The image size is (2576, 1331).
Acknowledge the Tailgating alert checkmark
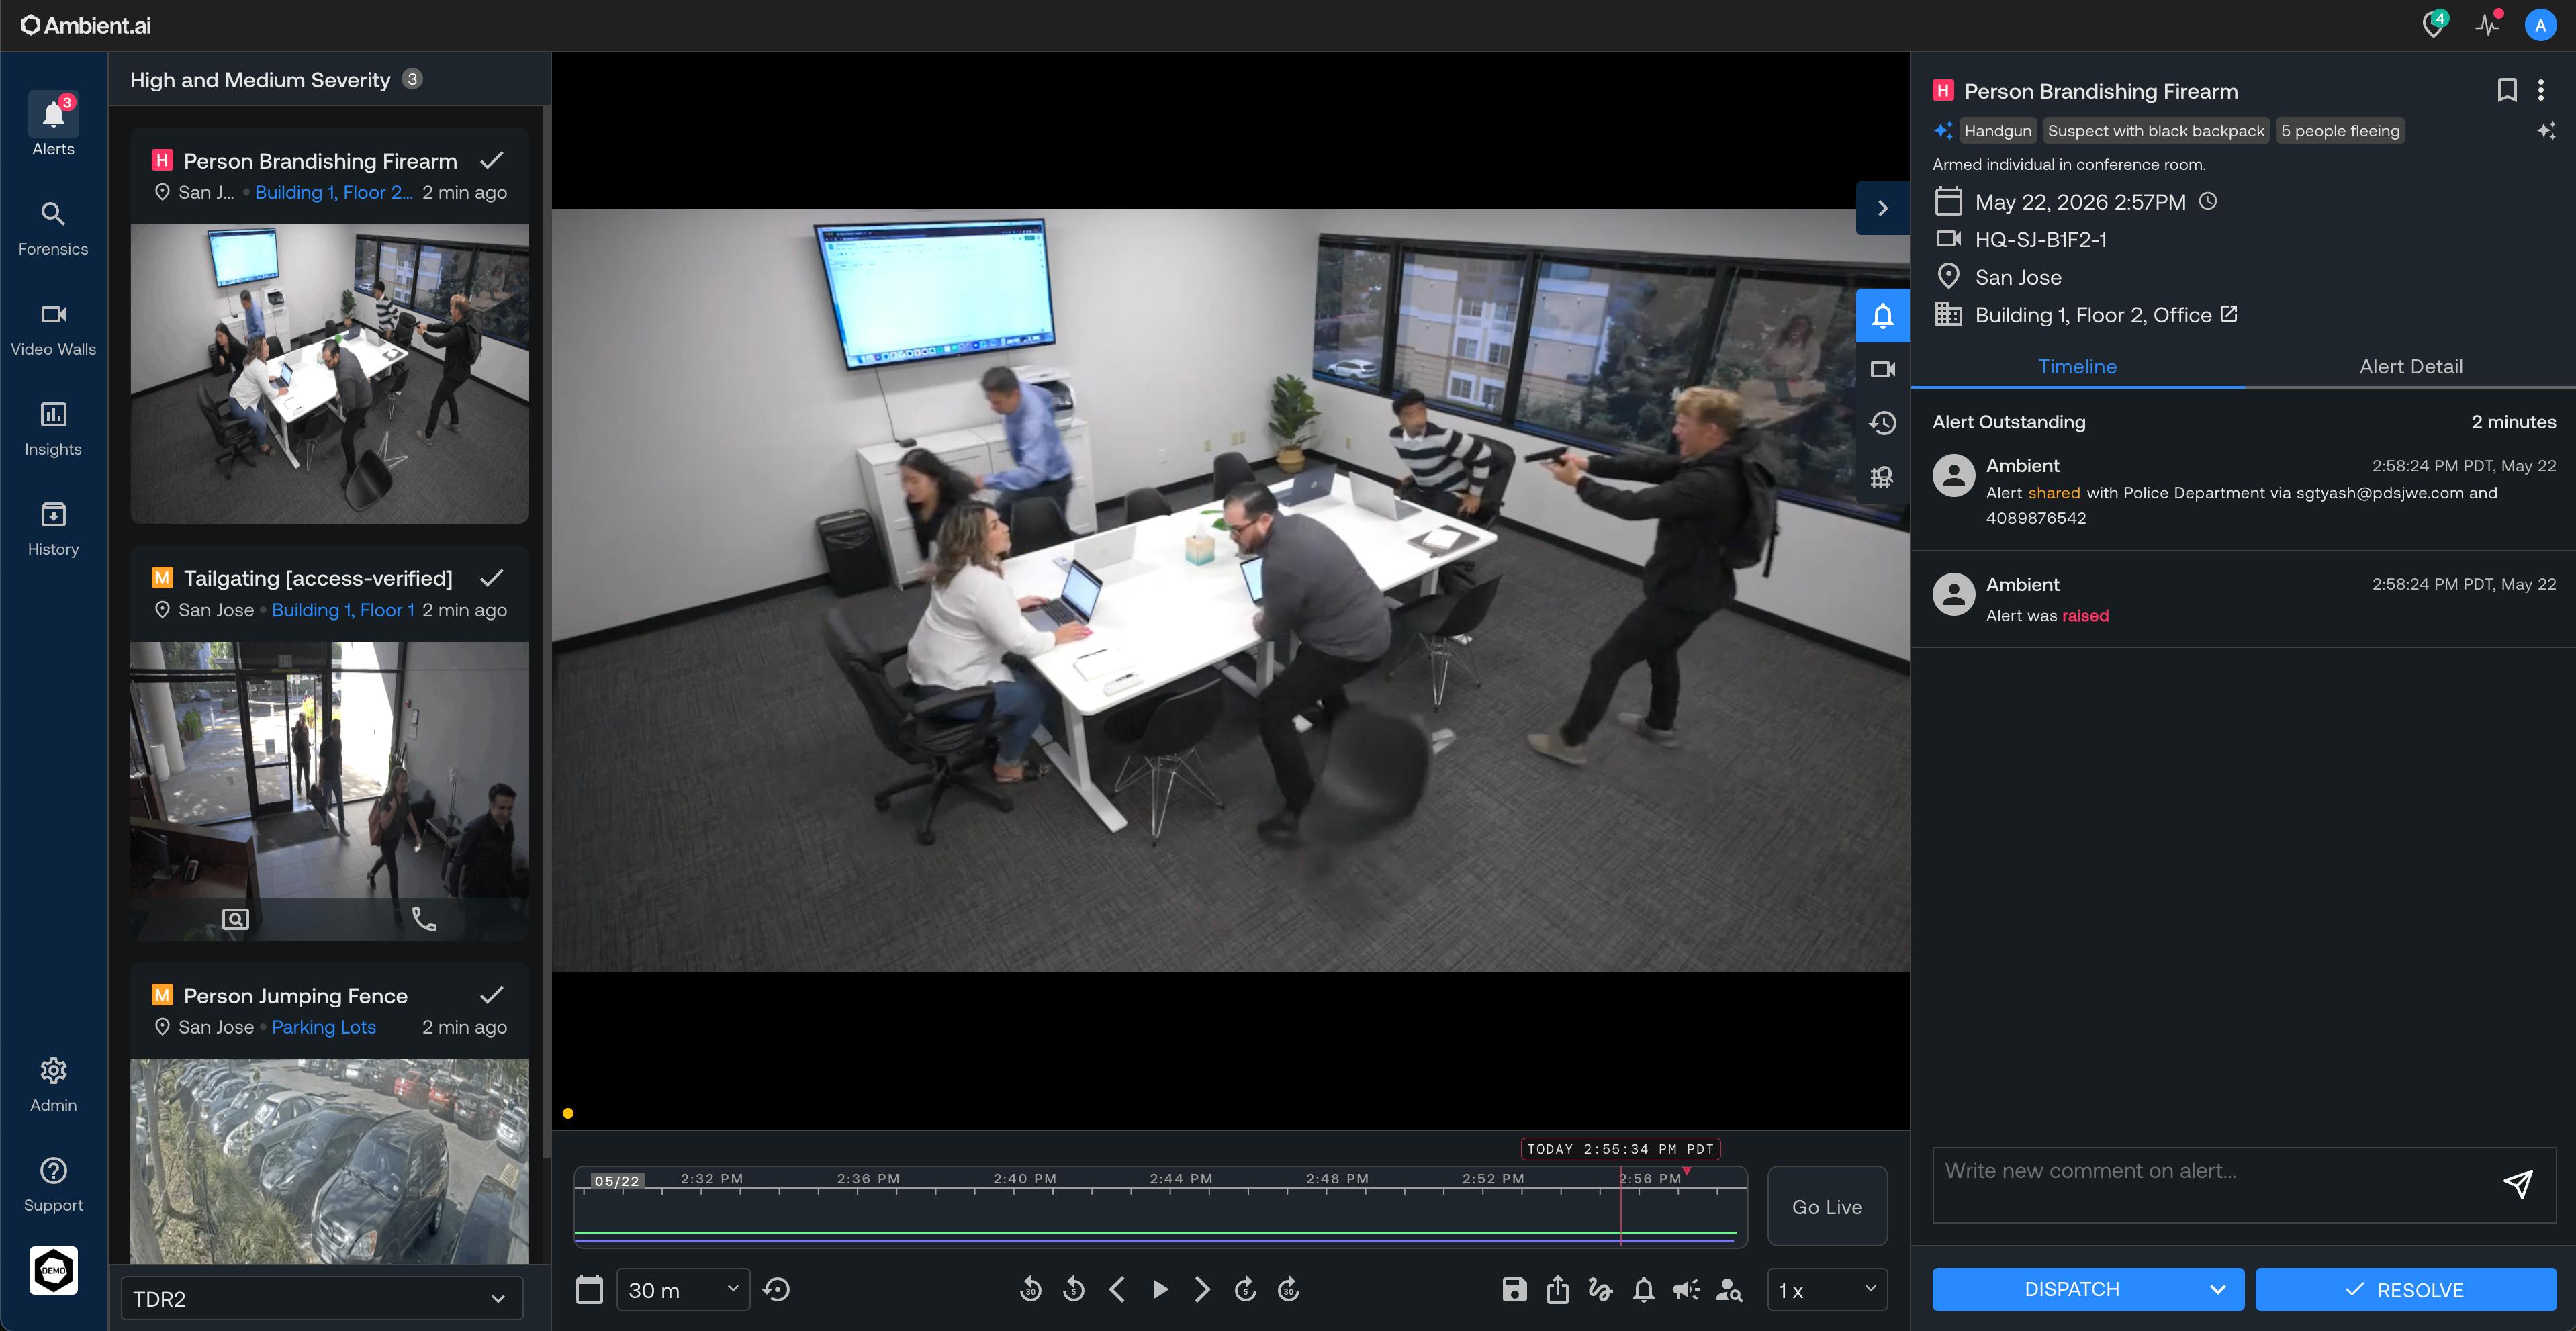click(491, 577)
